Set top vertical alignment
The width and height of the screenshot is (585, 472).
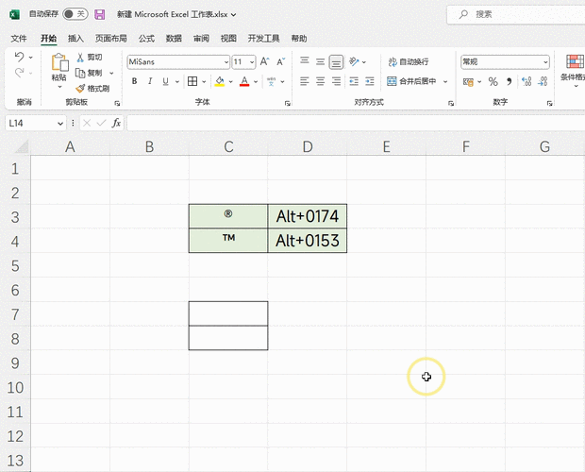coord(305,61)
